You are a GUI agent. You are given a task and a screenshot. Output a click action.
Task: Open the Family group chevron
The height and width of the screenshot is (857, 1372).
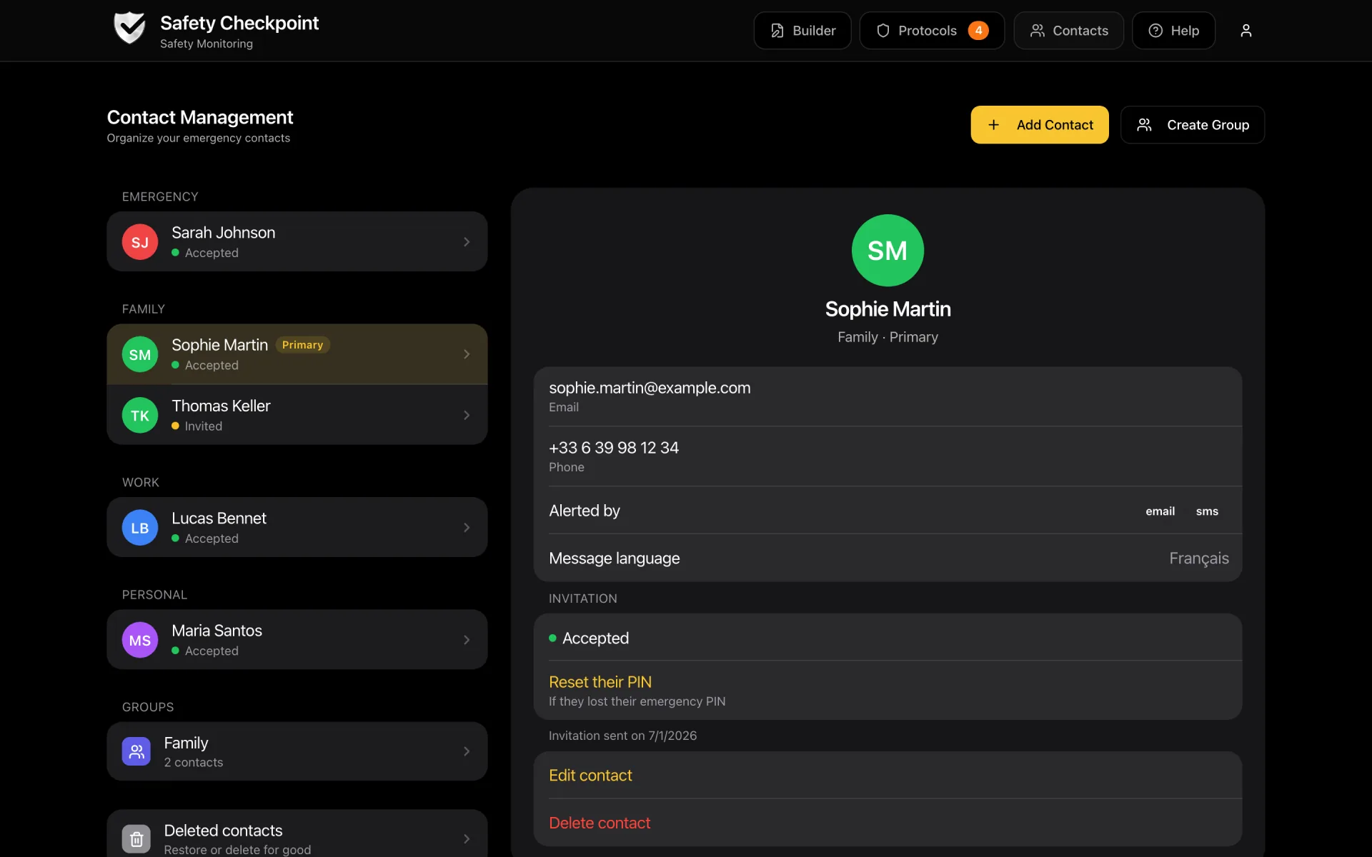(467, 751)
